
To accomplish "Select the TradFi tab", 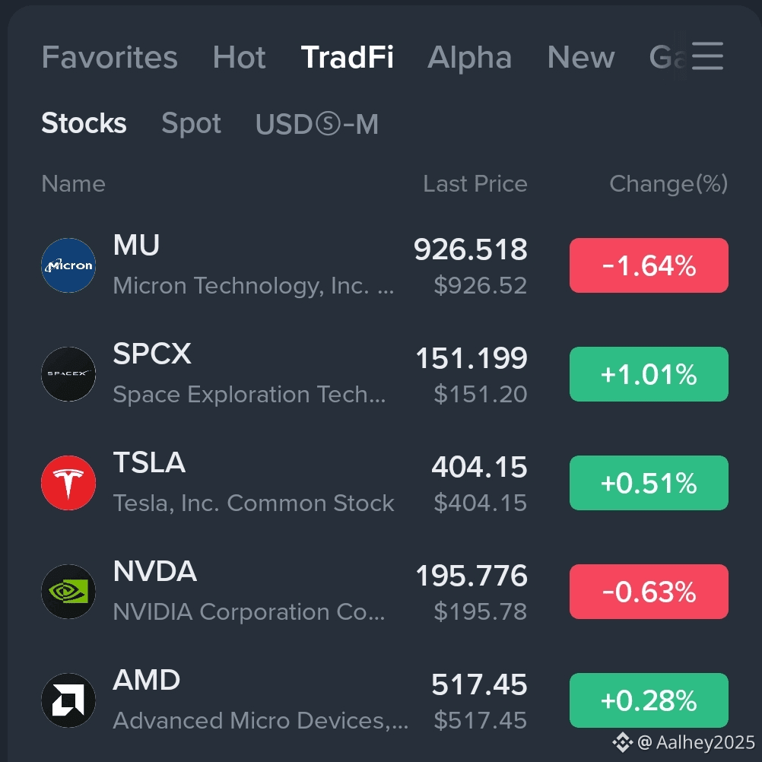I will (x=347, y=57).
